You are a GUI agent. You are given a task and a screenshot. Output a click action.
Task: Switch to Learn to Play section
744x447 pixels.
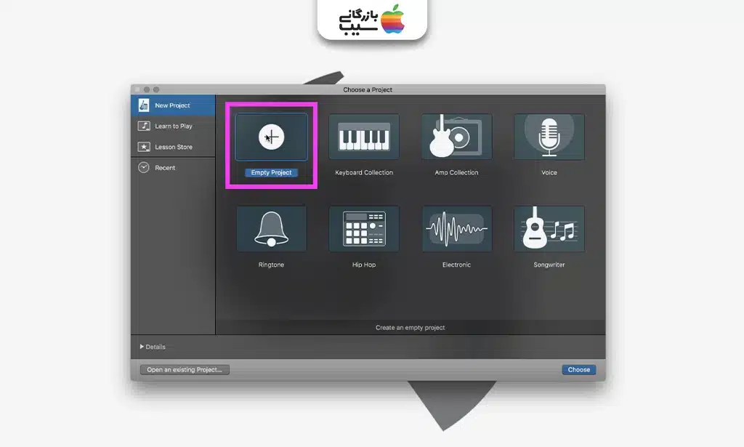(173, 126)
